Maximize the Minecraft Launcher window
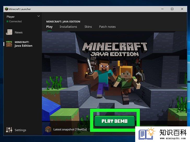The height and width of the screenshot is (142, 190). (172, 9)
